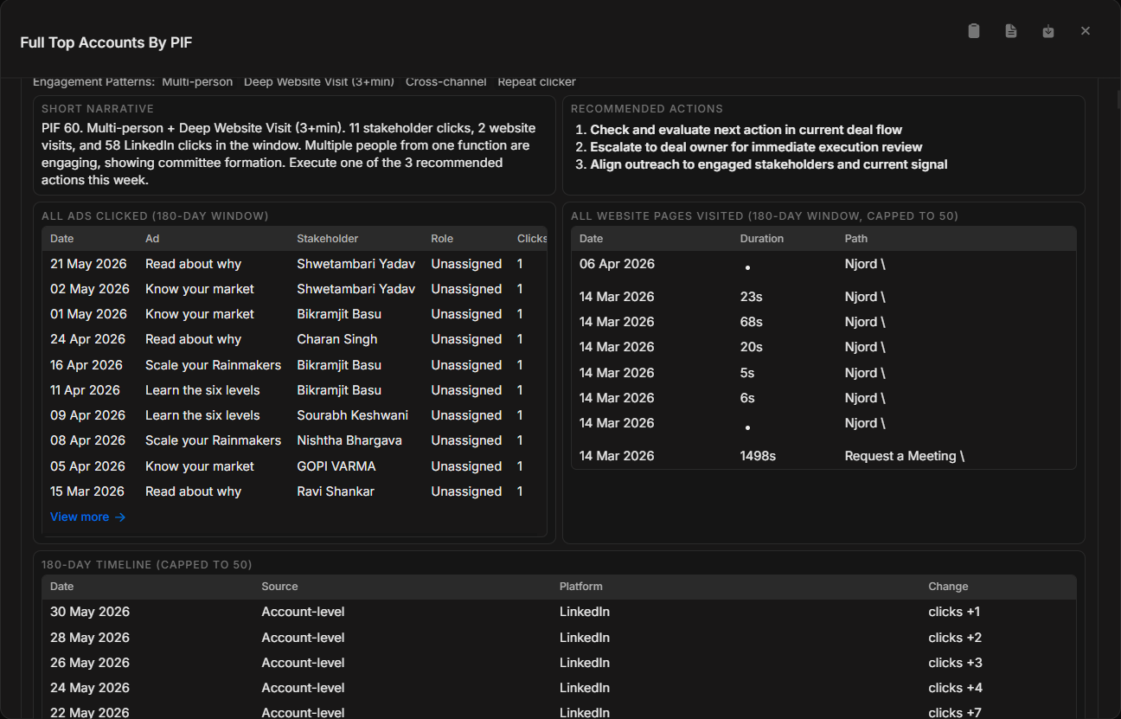Select Know your market in 05 Apr row
Image resolution: width=1121 pixels, height=719 pixels.
[x=200, y=466]
